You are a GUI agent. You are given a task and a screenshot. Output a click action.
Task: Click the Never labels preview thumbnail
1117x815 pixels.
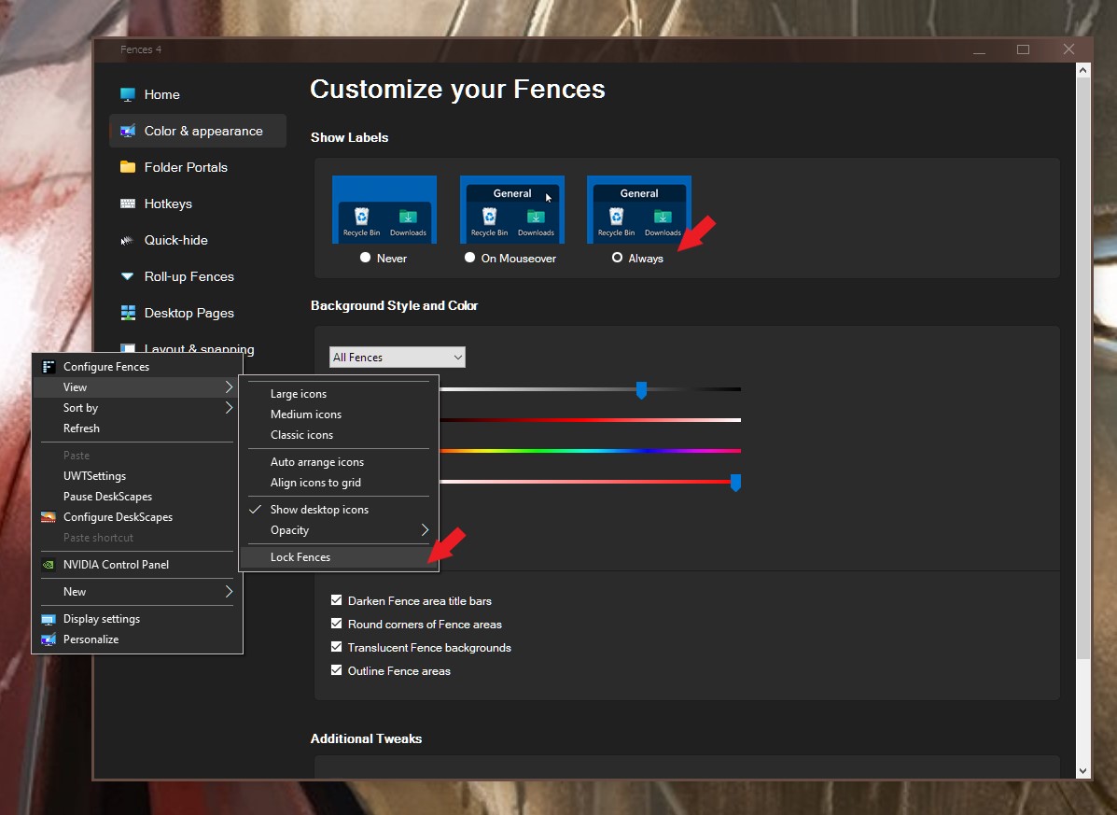[x=384, y=209]
